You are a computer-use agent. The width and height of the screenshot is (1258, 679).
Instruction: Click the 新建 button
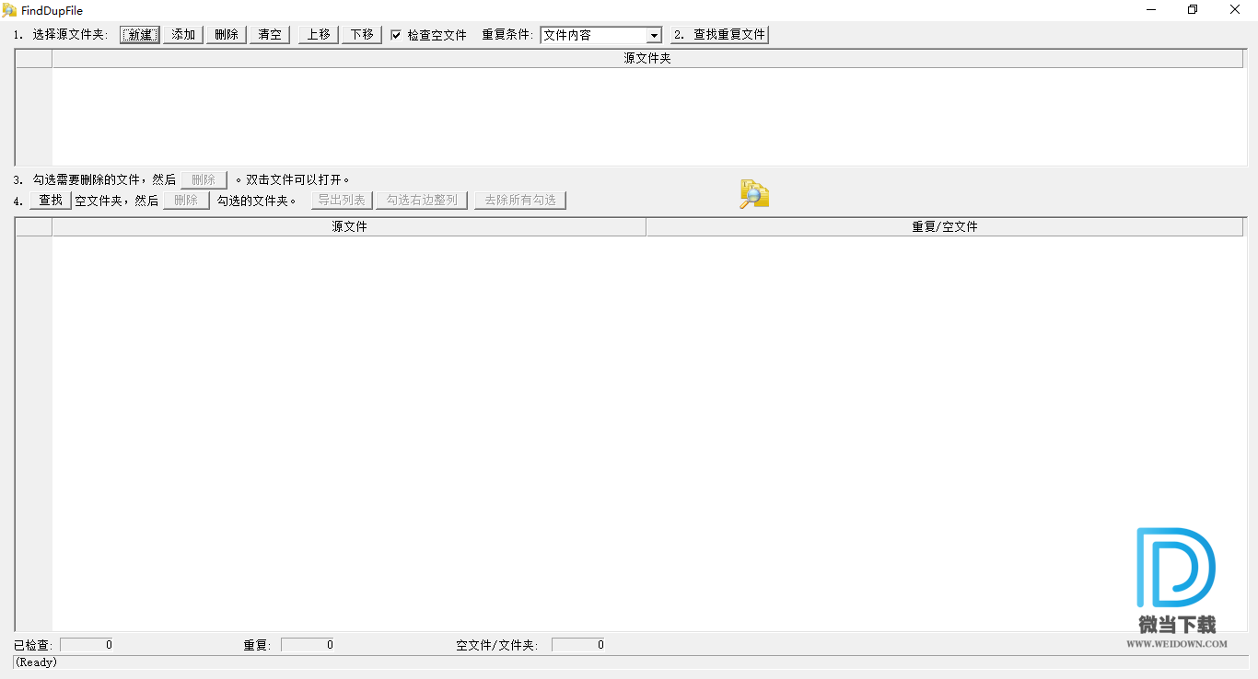click(139, 35)
